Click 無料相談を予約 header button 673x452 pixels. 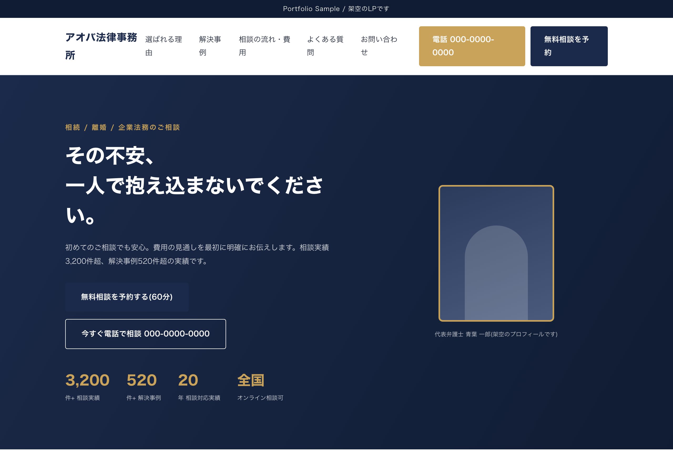click(x=569, y=46)
